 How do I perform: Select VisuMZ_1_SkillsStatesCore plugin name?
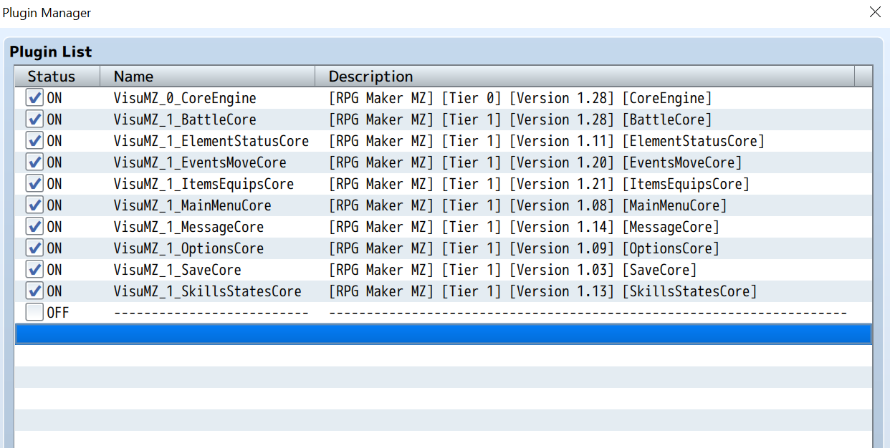click(207, 291)
